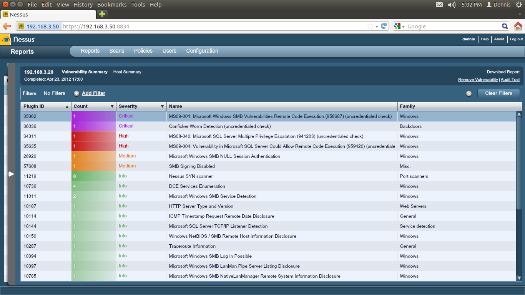525x295 pixels.
Task: Click scrollbar up arrow in results table
Action: tap(519, 114)
